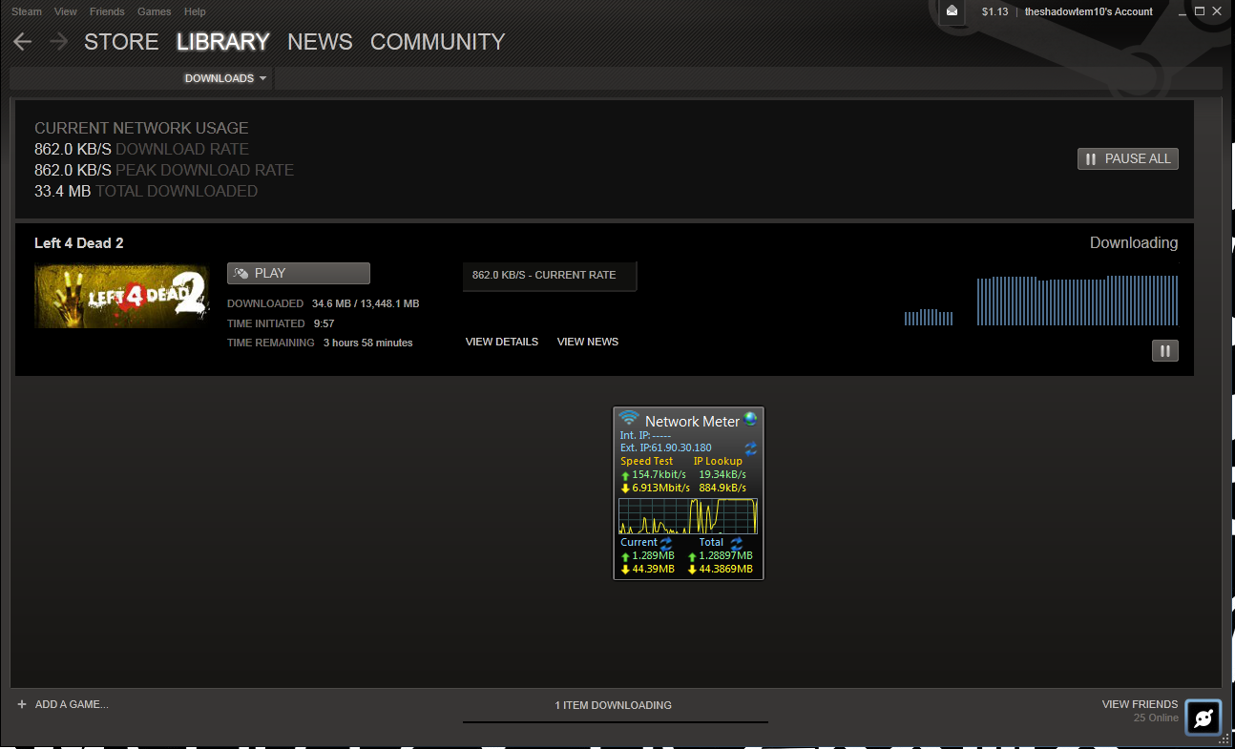Go back with the left arrow
The width and height of the screenshot is (1235, 749).
pos(23,42)
